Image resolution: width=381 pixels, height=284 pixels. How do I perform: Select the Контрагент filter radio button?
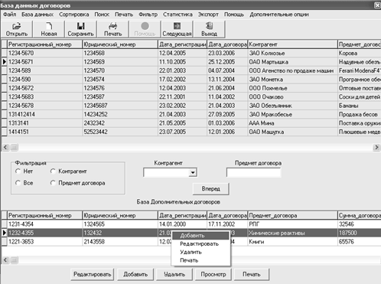coord(53,171)
